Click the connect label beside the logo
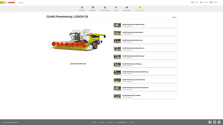Screen dimensions: 223x125 tap(21, 2)
